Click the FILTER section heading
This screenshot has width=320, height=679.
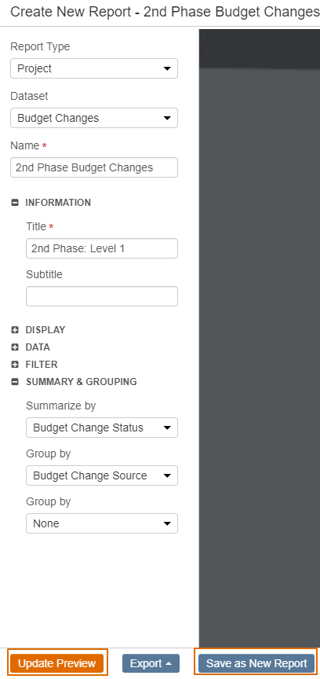(x=42, y=365)
